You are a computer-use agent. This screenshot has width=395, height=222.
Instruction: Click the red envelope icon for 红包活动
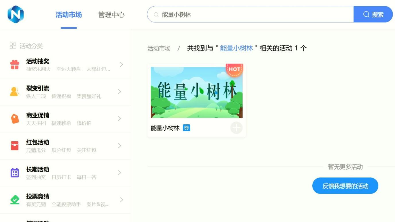15,146
